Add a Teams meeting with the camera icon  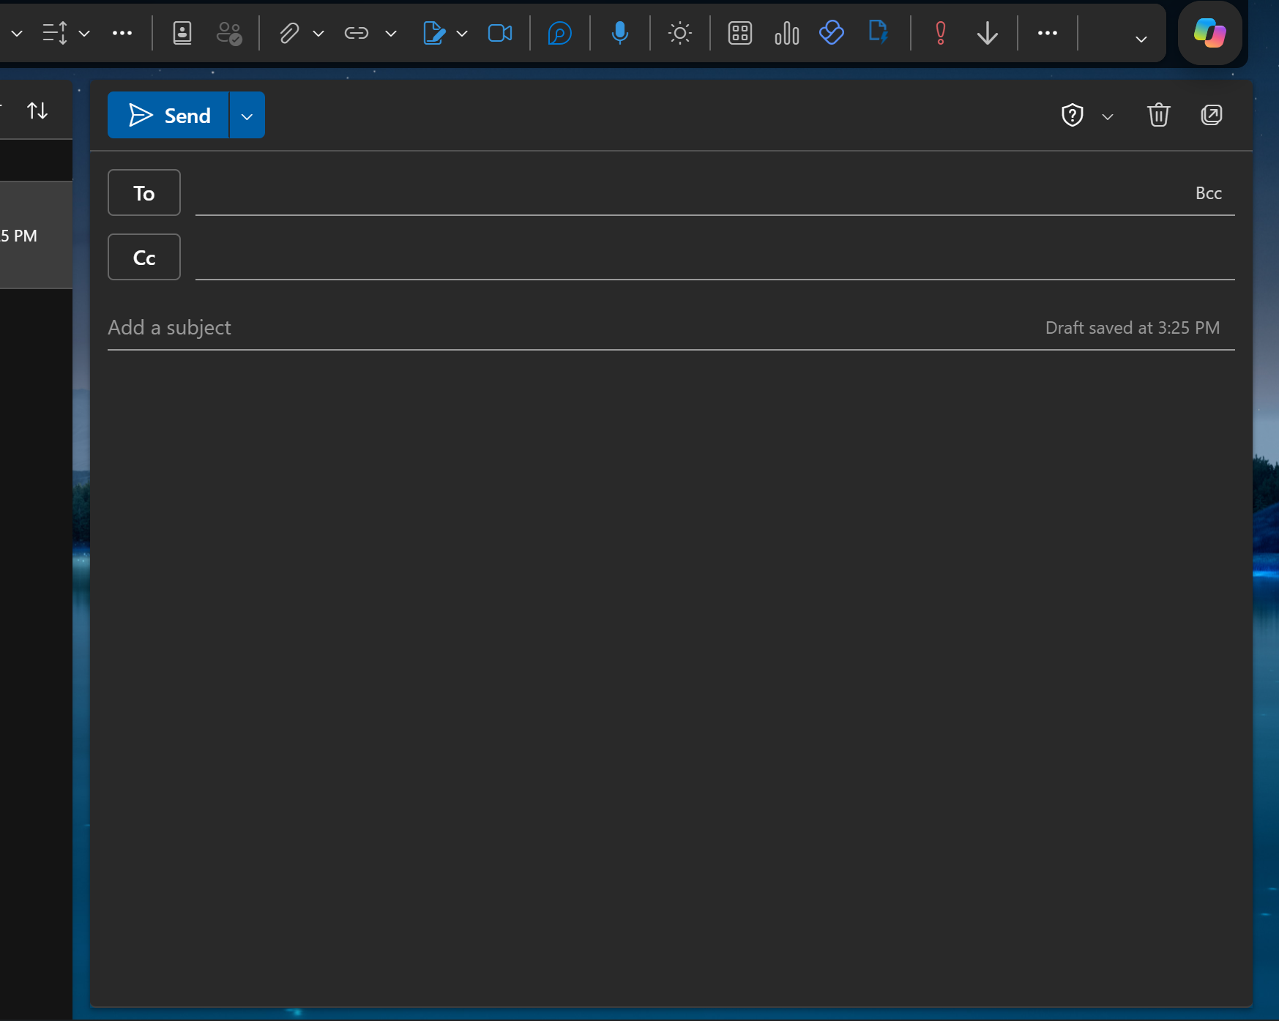[x=500, y=34]
